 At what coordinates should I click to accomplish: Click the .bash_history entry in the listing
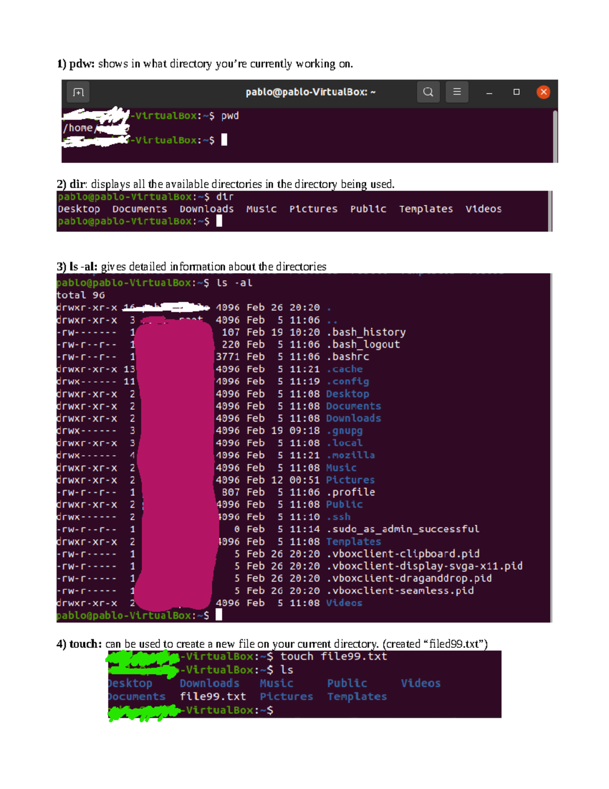[366, 332]
